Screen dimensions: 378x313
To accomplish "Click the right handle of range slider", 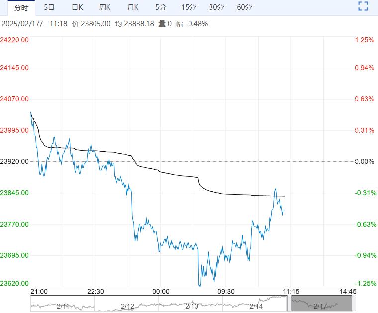I will tap(353, 303).
